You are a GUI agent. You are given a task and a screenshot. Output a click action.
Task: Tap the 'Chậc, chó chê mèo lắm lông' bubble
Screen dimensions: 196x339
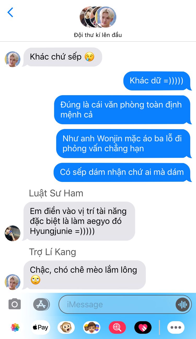pos(84,275)
